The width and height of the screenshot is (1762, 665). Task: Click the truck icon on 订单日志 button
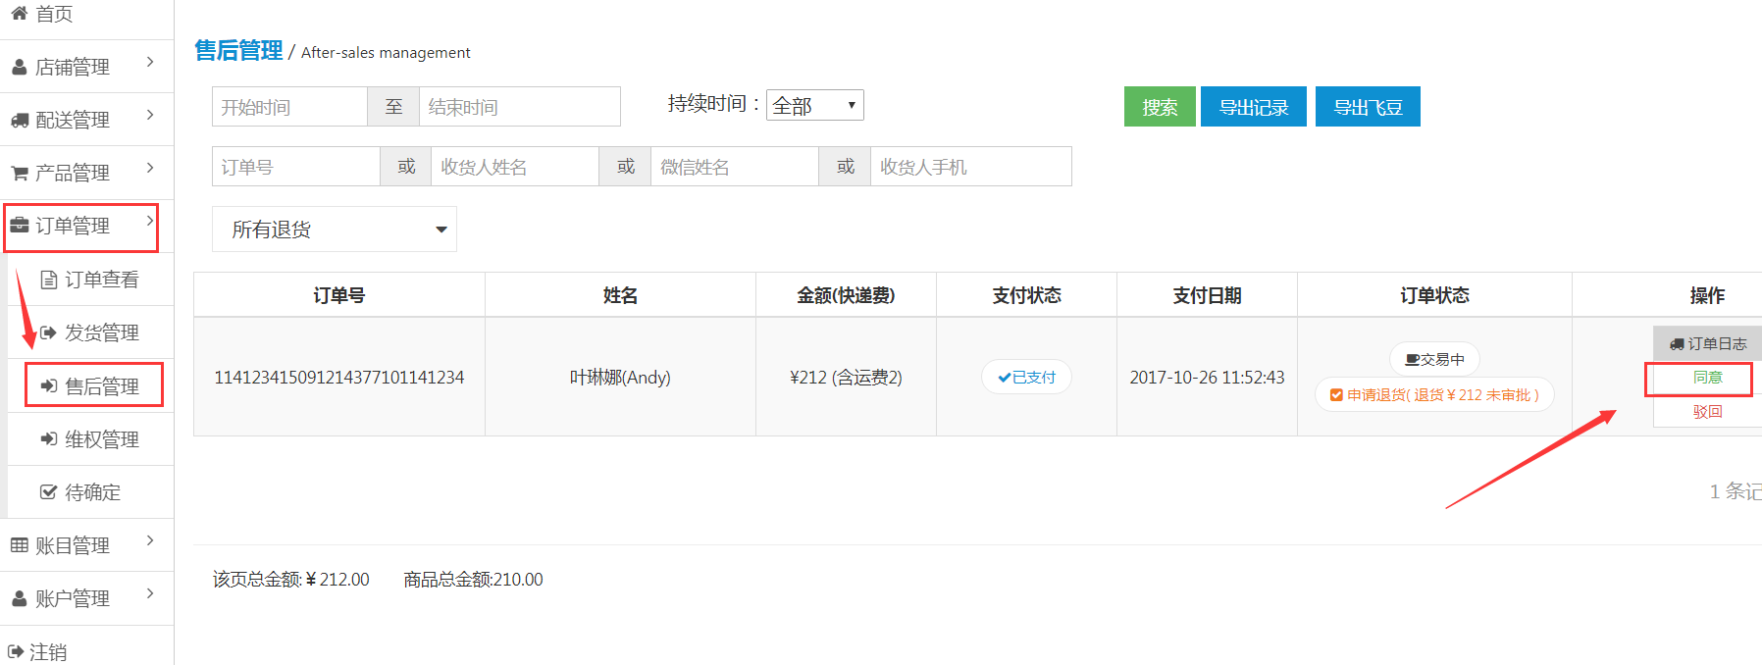point(1677,344)
